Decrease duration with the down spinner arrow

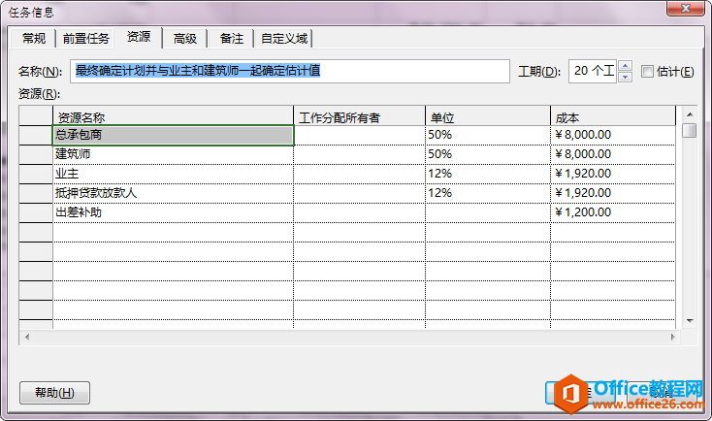click(x=626, y=77)
